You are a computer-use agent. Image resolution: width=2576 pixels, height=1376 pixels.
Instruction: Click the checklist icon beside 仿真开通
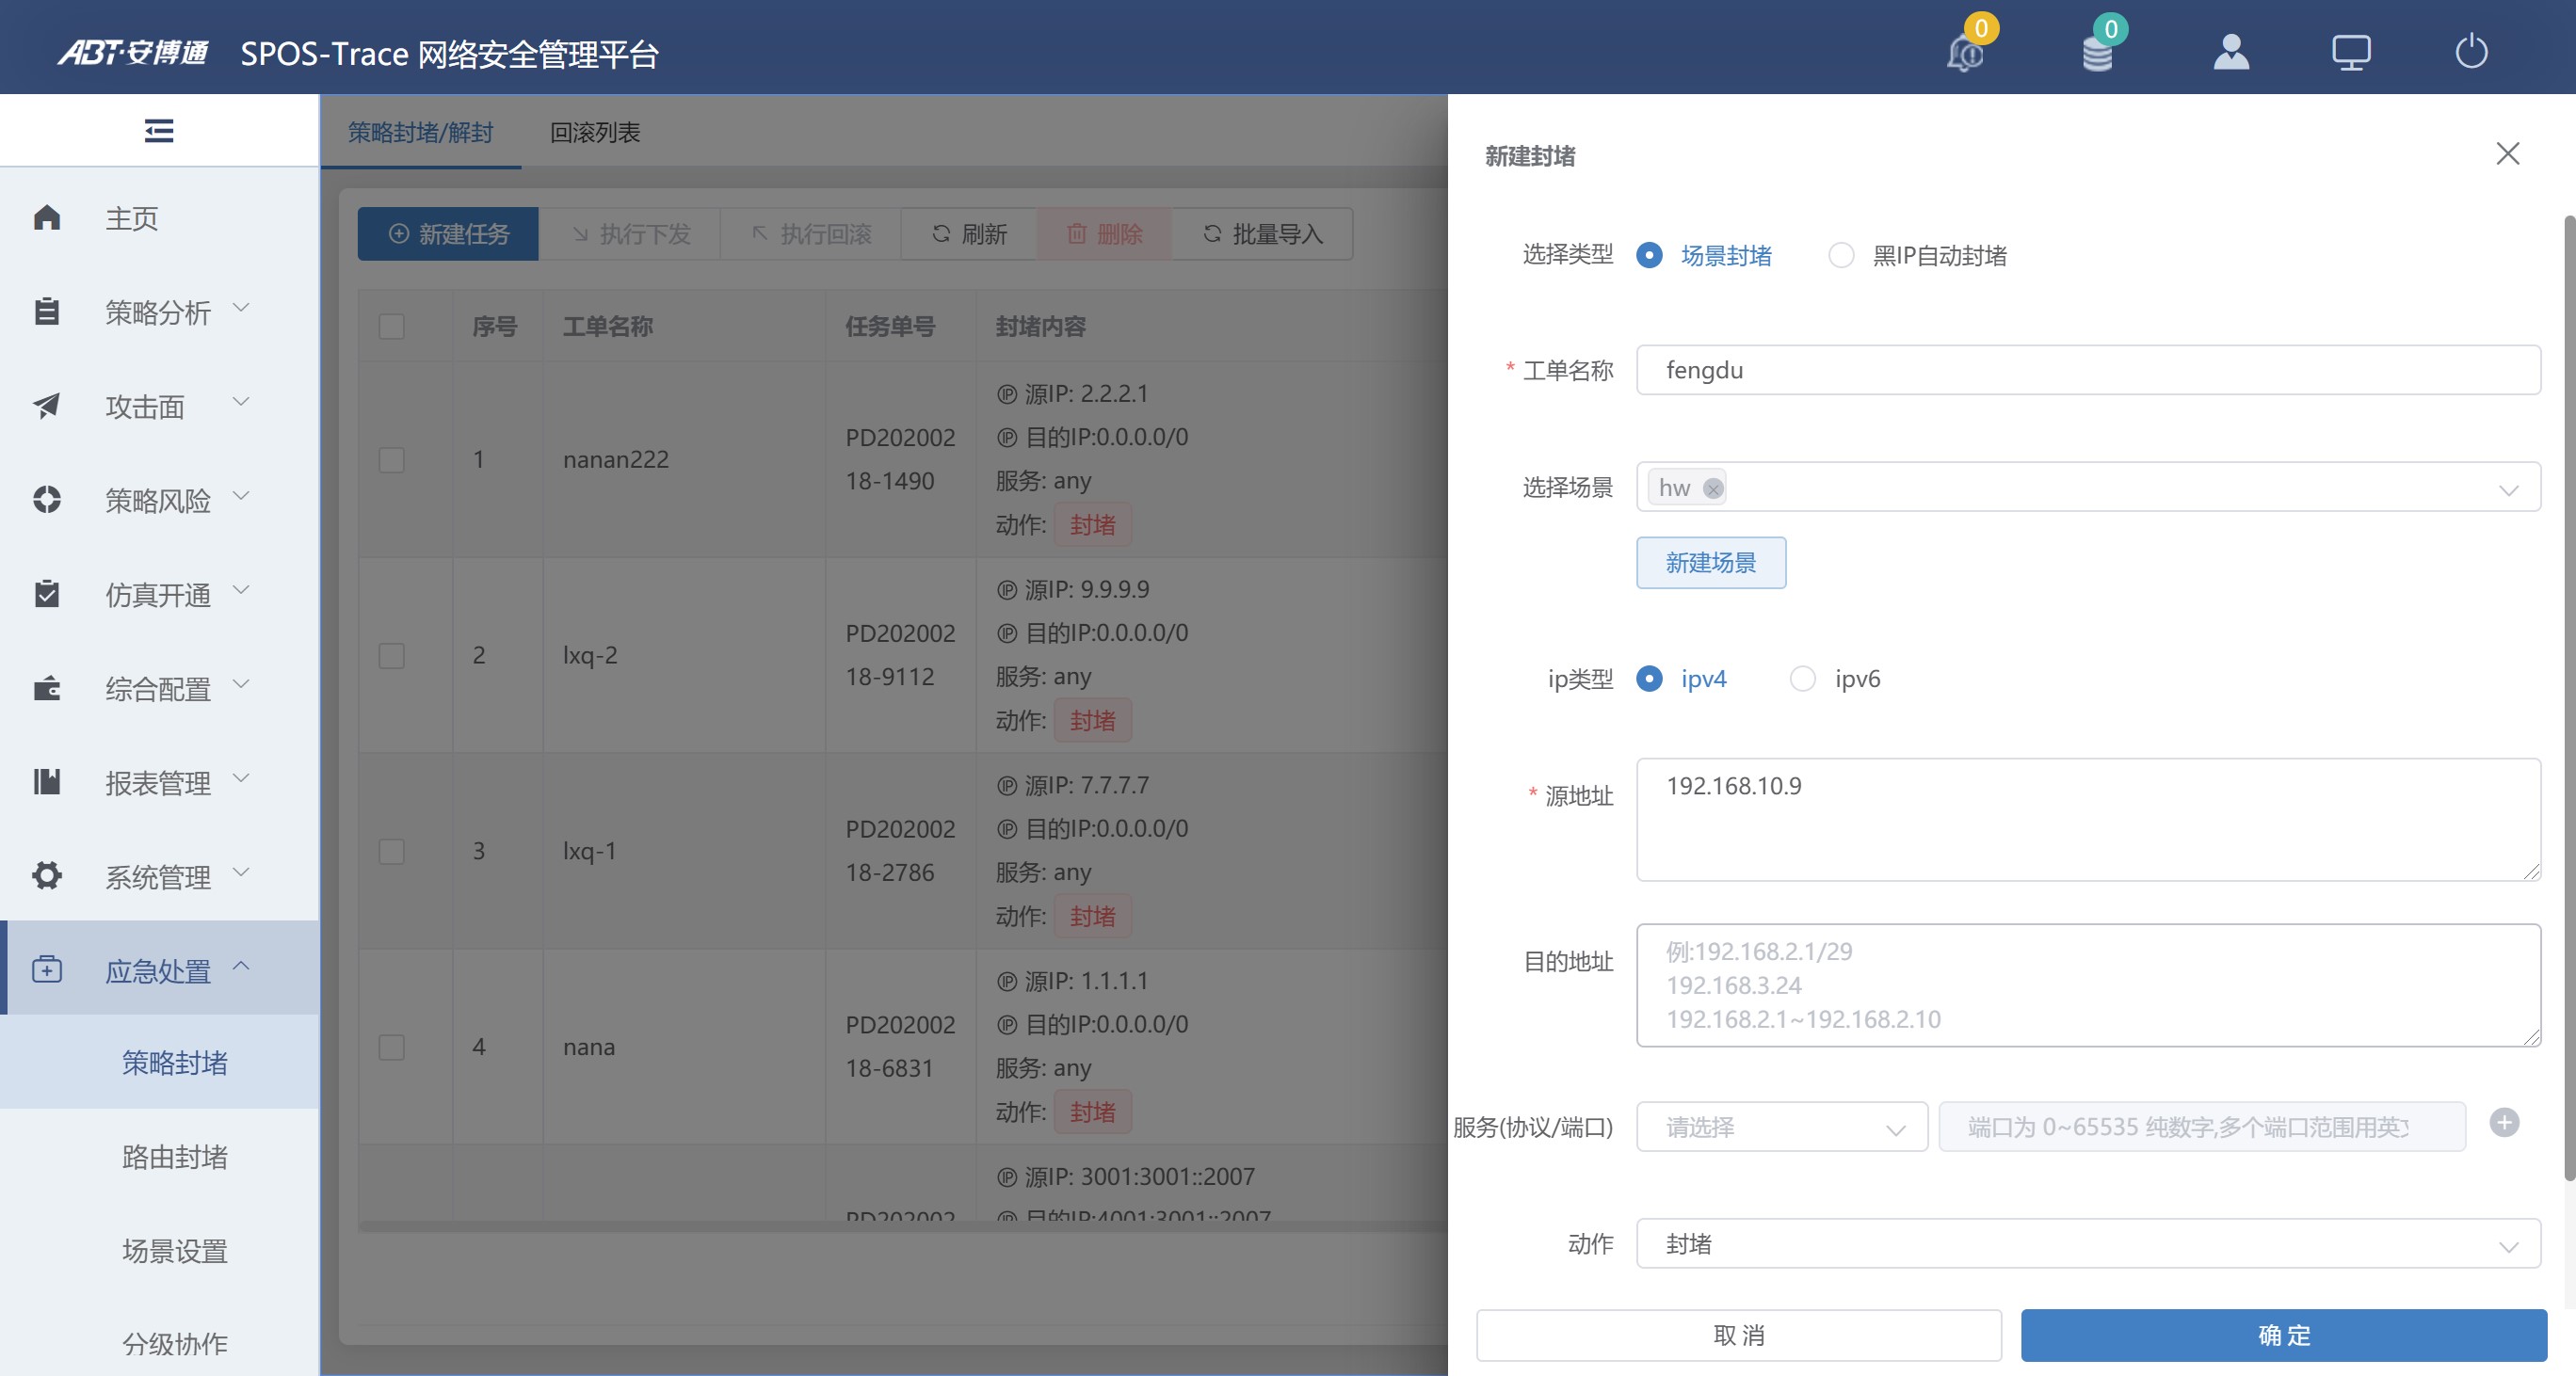tap(47, 594)
